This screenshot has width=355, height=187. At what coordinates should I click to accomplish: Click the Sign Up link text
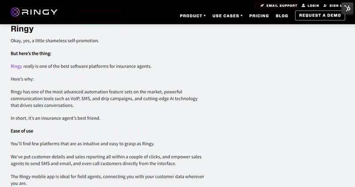(x=336, y=6)
